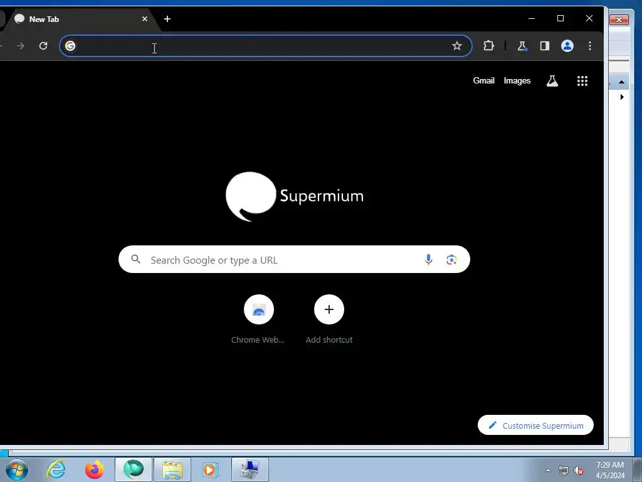Click Customise Supermium button

point(535,425)
